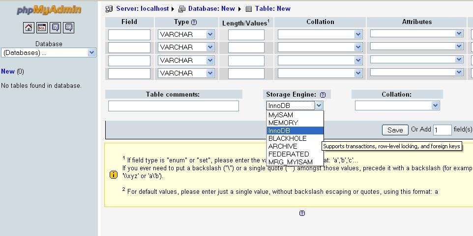Viewport: 473px width, 236px height.
Task: Open the SQL documentation icon in sidebar
Action: [x=69, y=27]
